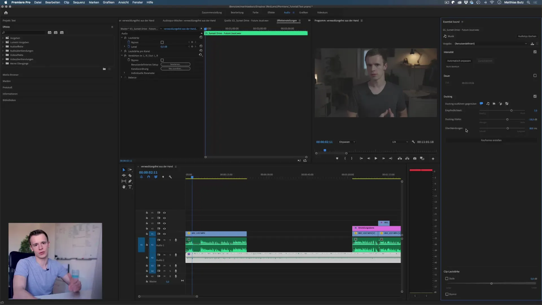Expand Balance effect
This screenshot has width=542, height=305.
(x=122, y=77)
